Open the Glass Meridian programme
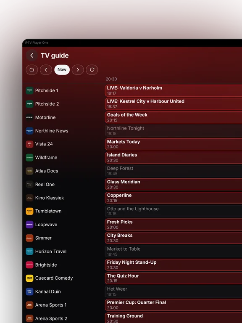This screenshot has width=242, height=323. click(174, 184)
